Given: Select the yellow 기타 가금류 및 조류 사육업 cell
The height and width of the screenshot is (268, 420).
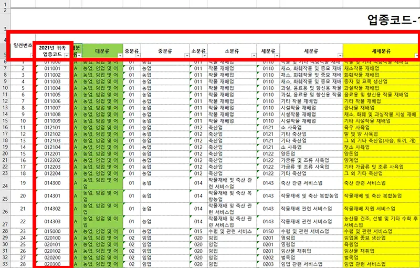Looking at the screenshot, I should (381, 167).
